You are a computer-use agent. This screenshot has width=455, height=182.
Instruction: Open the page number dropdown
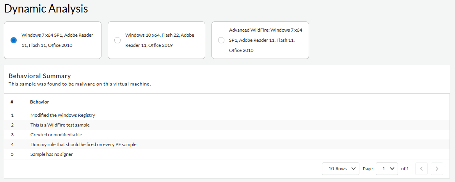(387, 169)
